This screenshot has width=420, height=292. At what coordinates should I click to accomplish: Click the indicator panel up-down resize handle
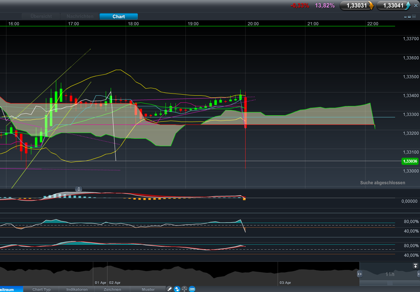click(x=78, y=189)
